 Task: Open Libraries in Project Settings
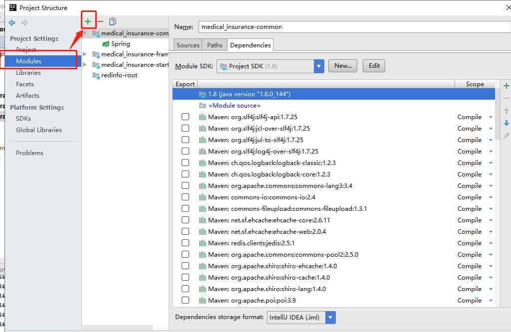tap(28, 73)
